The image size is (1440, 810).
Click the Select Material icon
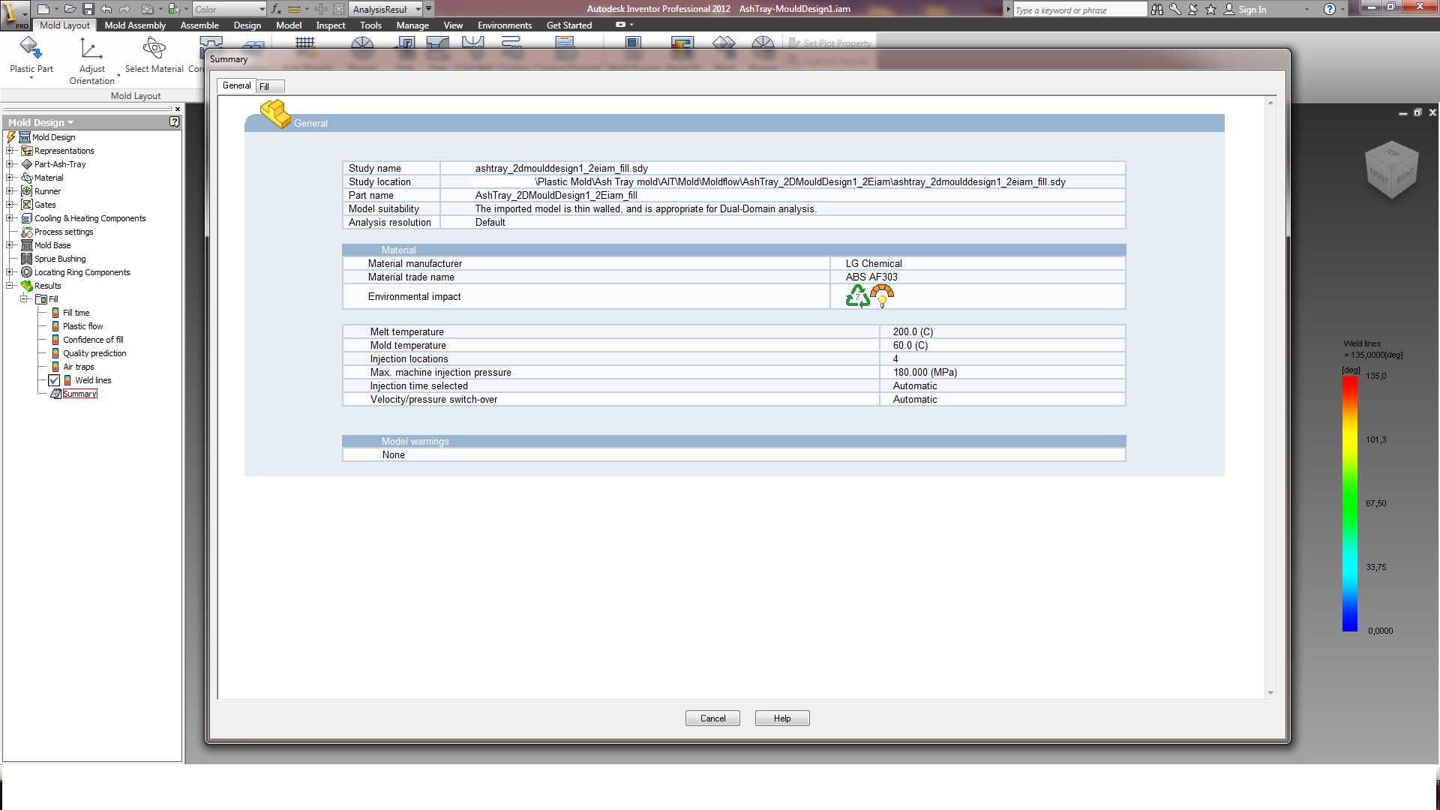154,49
